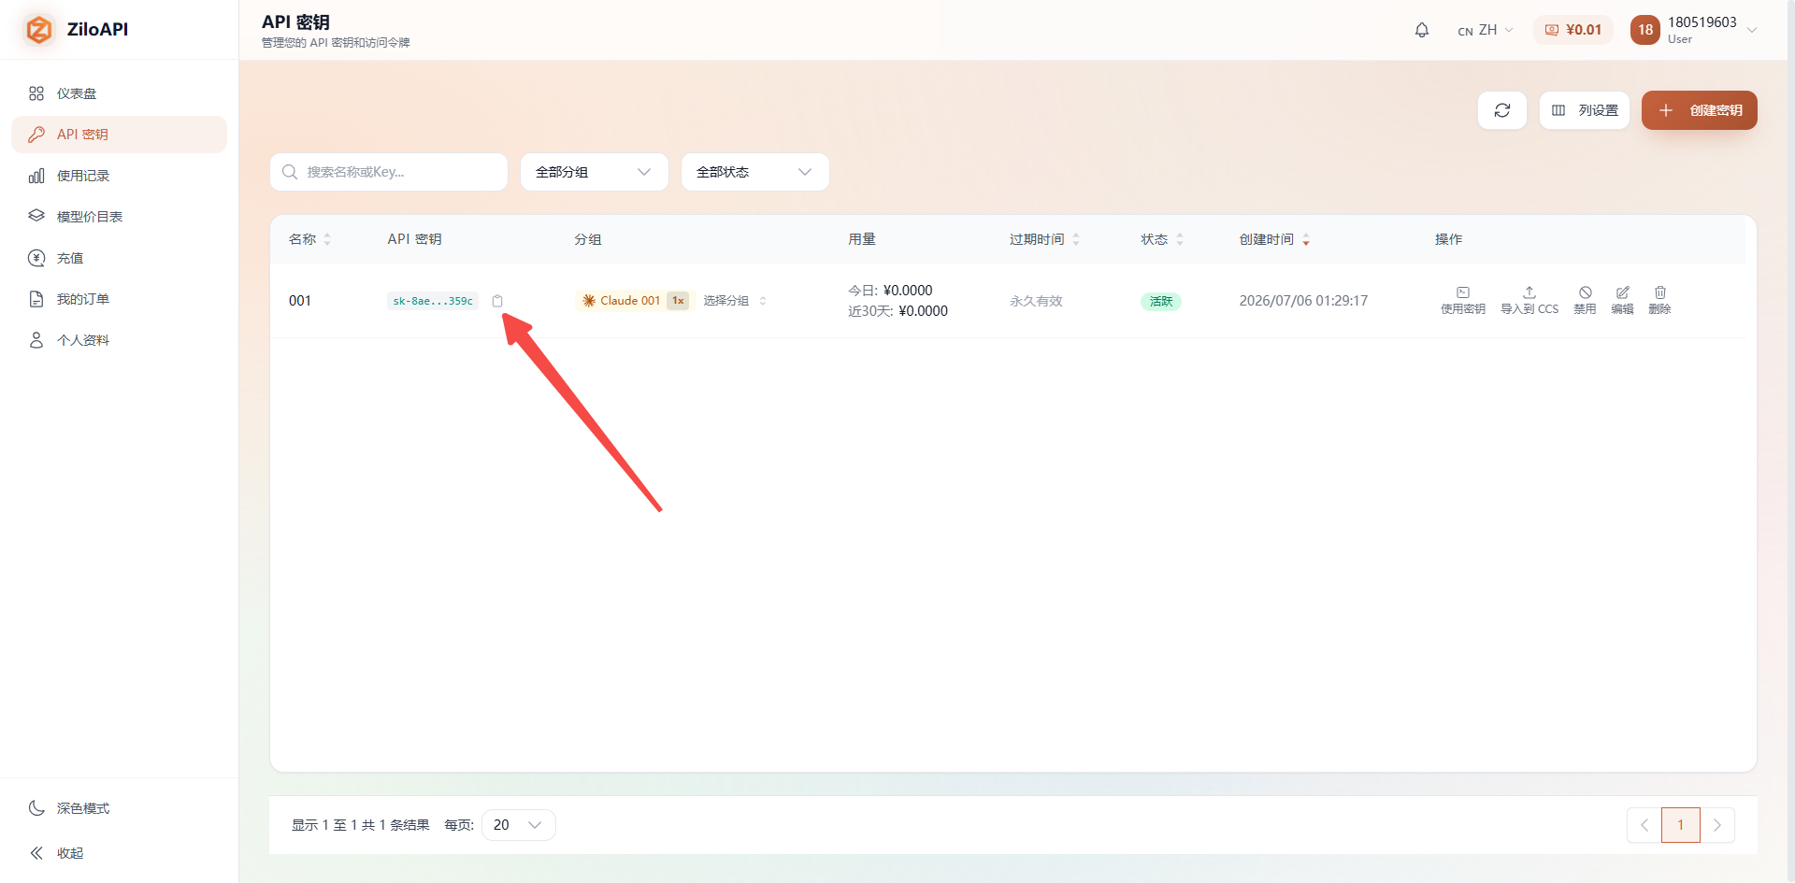Sort by 状态 column
Viewport: 1795px width, 883px height.
pyautogui.click(x=1162, y=239)
